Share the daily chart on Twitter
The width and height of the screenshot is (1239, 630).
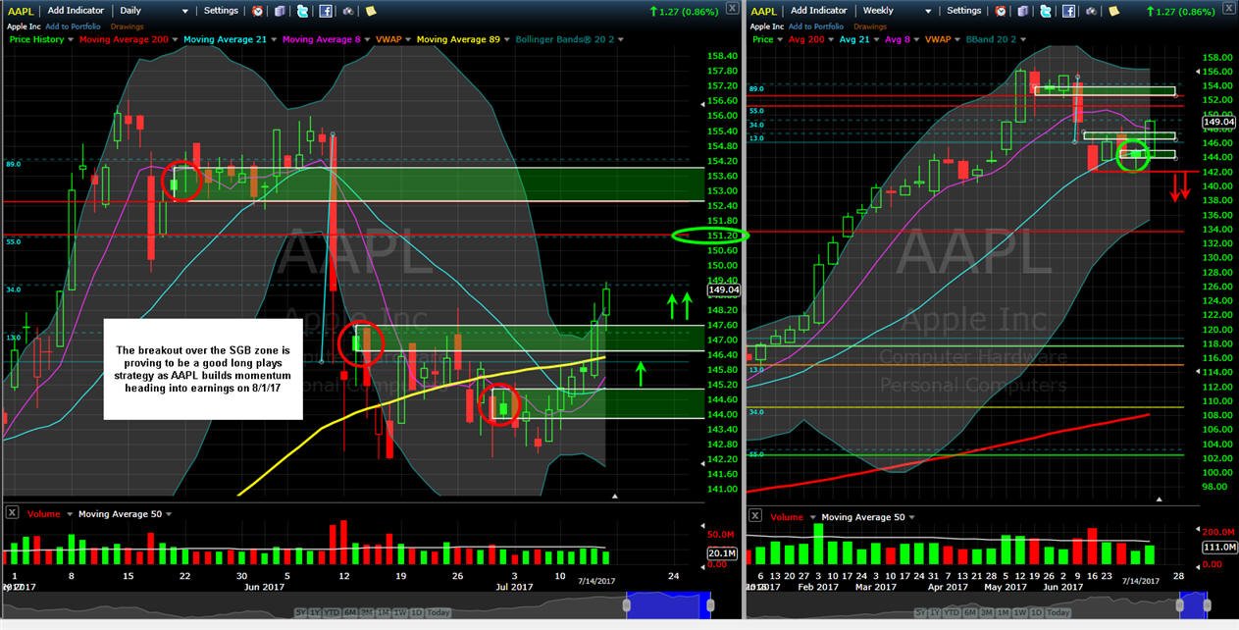302,11
